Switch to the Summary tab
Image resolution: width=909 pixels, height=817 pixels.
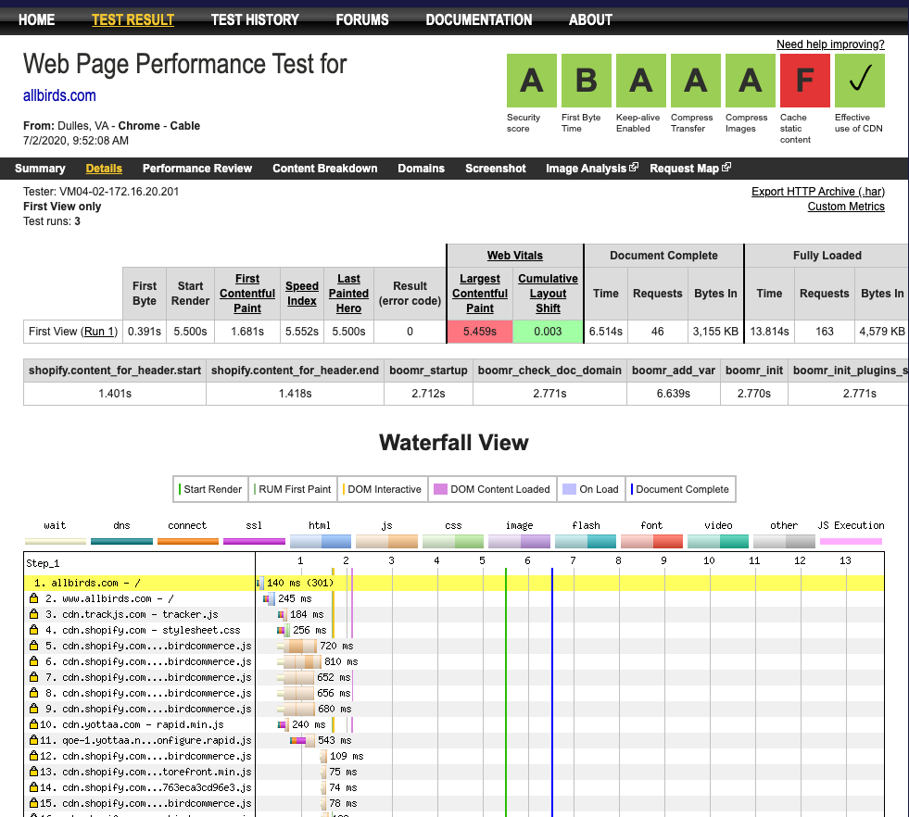pos(40,168)
